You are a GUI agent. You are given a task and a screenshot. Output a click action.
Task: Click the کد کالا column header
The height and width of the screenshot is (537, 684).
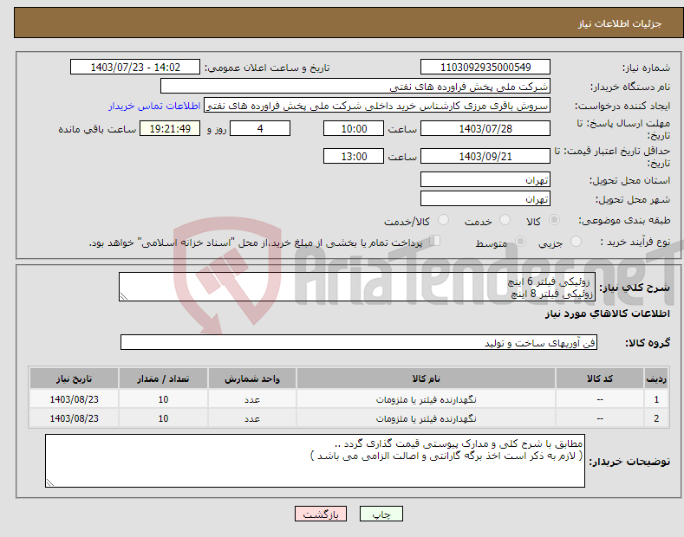[600, 378]
